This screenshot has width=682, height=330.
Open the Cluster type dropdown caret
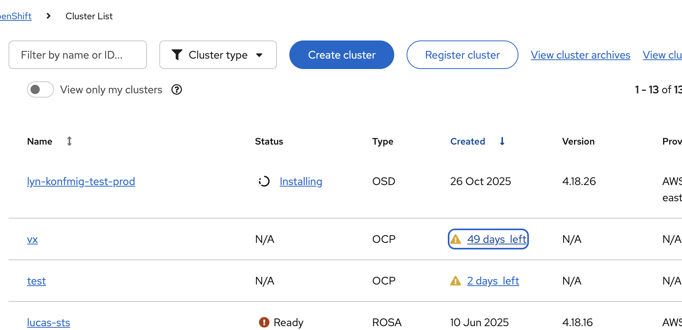(x=260, y=55)
